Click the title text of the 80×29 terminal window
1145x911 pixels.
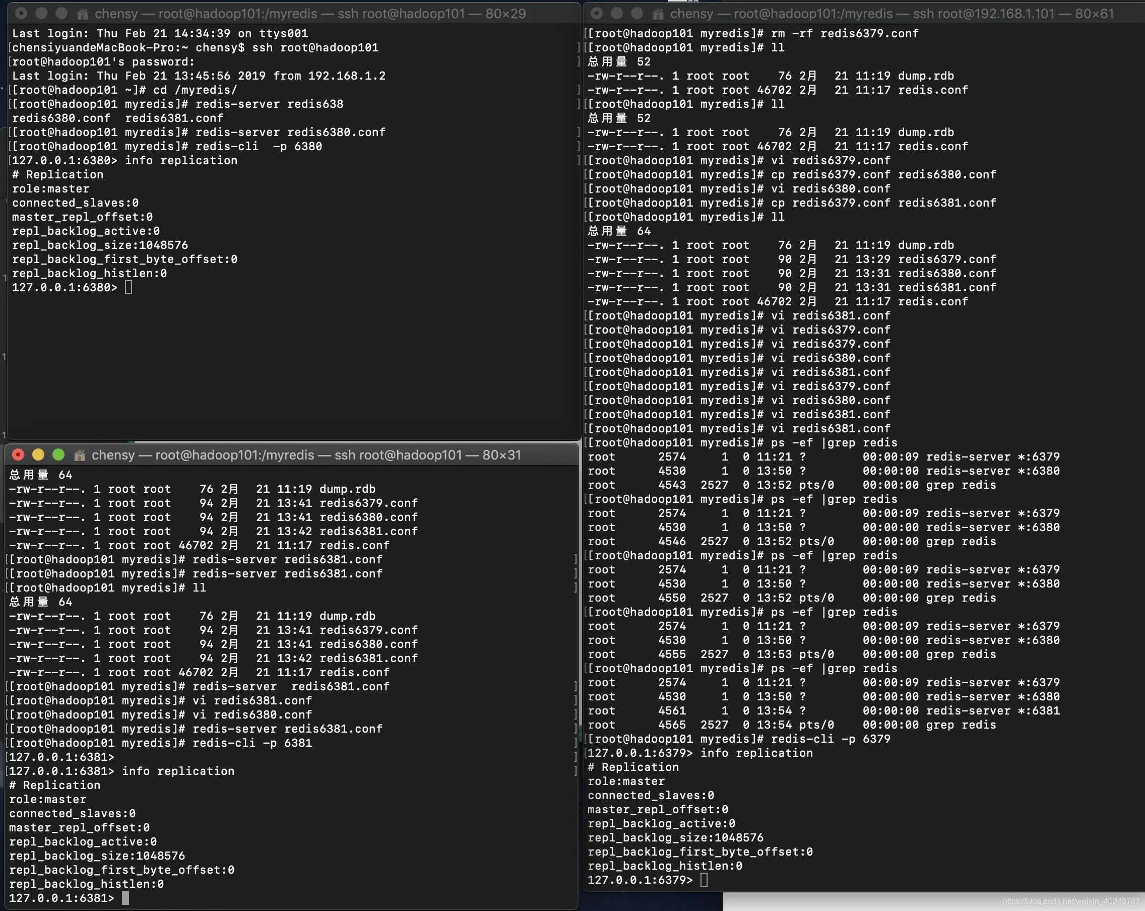[310, 14]
